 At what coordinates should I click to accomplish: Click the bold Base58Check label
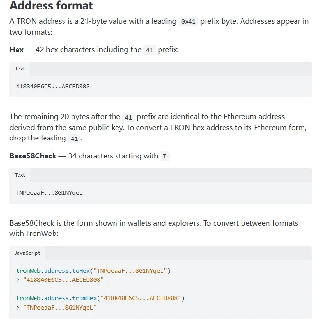click(x=33, y=156)
